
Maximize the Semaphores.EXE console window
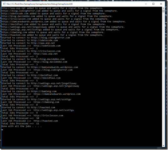click(x=153, y=4)
